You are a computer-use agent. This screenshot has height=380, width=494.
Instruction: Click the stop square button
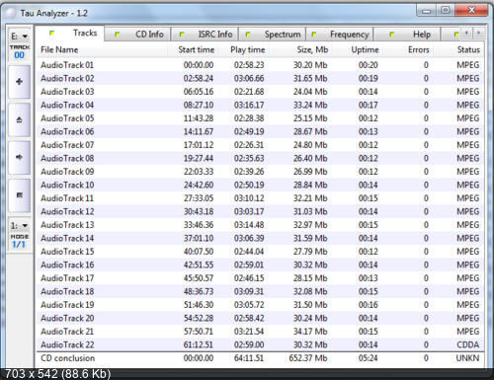click(20, 195)
